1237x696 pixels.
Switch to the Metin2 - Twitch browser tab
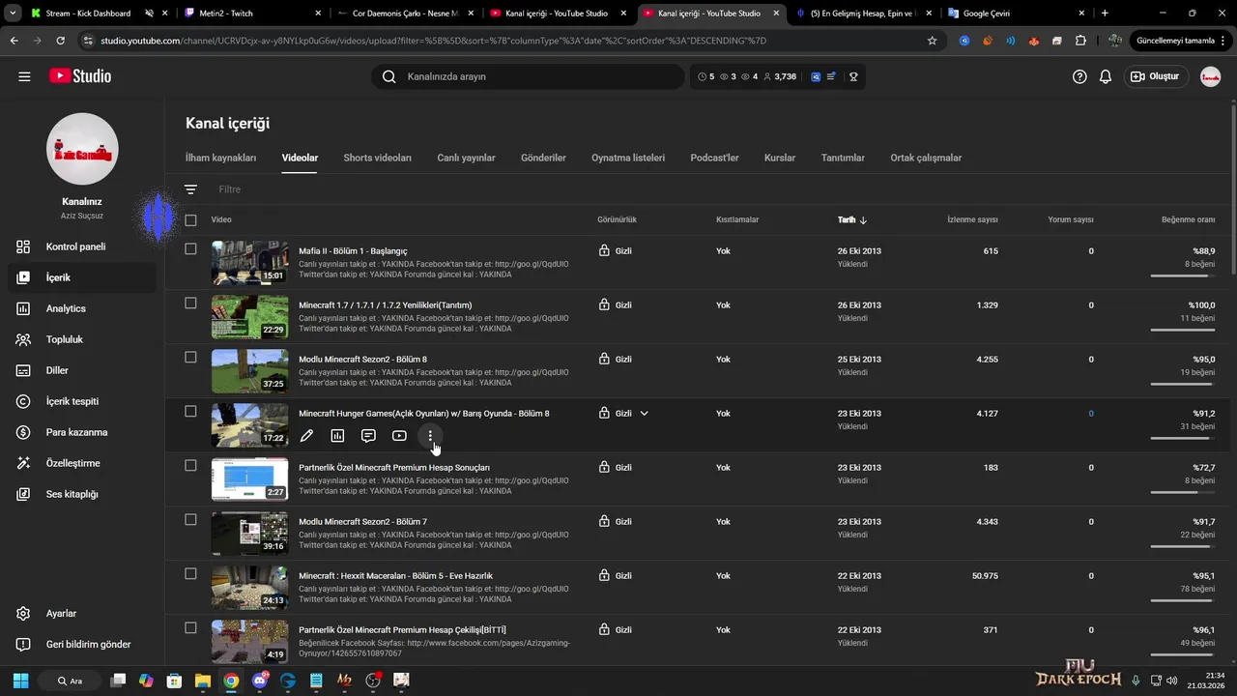pyautogui.click(x=251, y=14)
